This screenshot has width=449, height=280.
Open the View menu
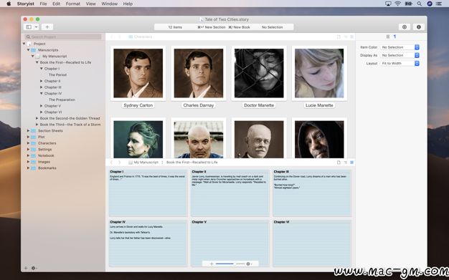91,4
